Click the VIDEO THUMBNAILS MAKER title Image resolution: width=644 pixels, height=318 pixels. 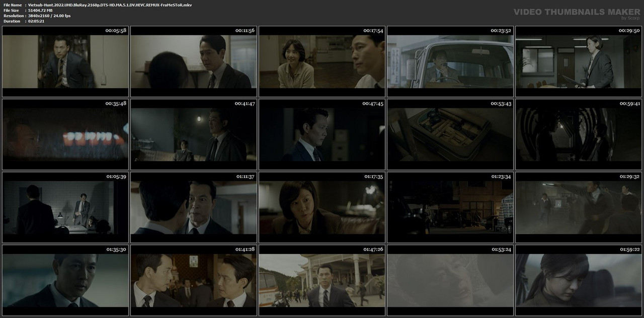pyautogui.click(x=576, y=12)
